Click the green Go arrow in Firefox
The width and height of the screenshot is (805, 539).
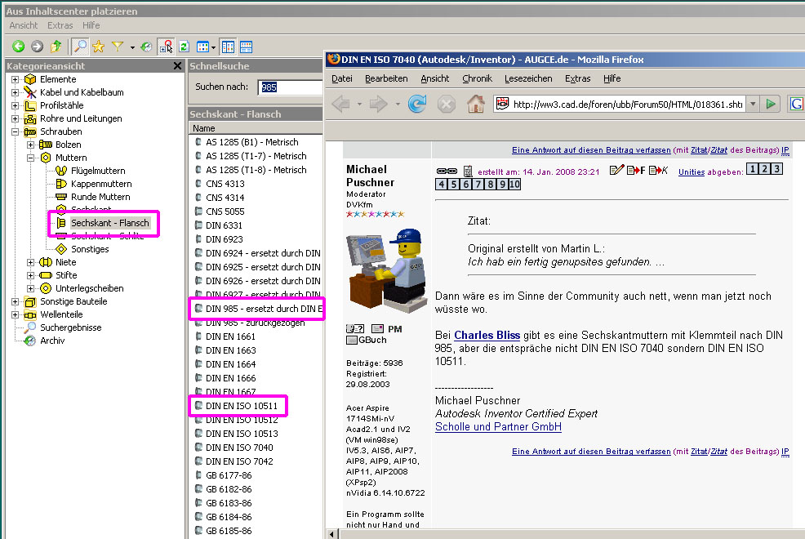[771, 105]
